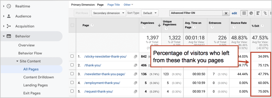Click help icon under Unique Pageviews header

(166, 29)
